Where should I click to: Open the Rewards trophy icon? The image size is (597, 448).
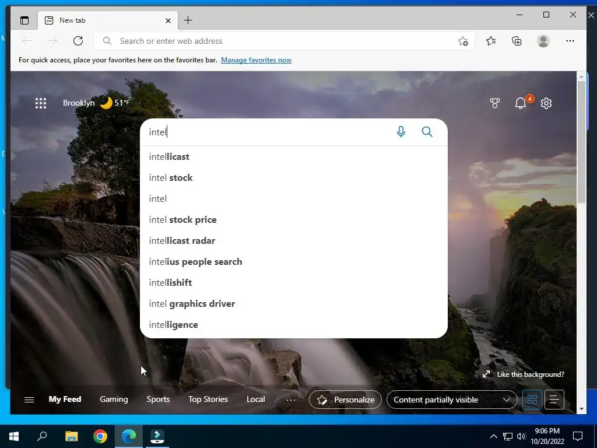click(494, 103)
